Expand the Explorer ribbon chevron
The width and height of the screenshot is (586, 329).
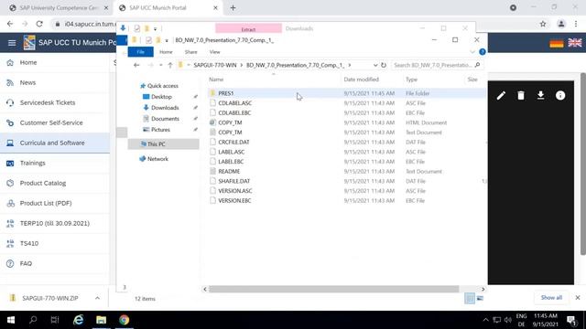pyautogui.click(x=472, y=52)
